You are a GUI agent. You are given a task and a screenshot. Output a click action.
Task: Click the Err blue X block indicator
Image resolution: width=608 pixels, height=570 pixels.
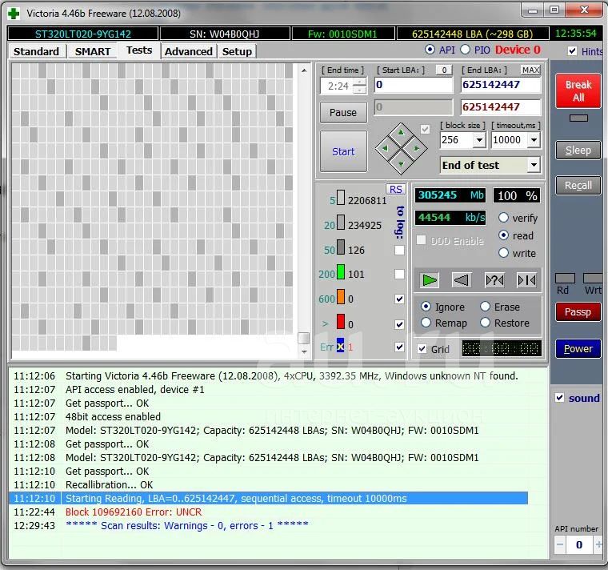point(341,347)
